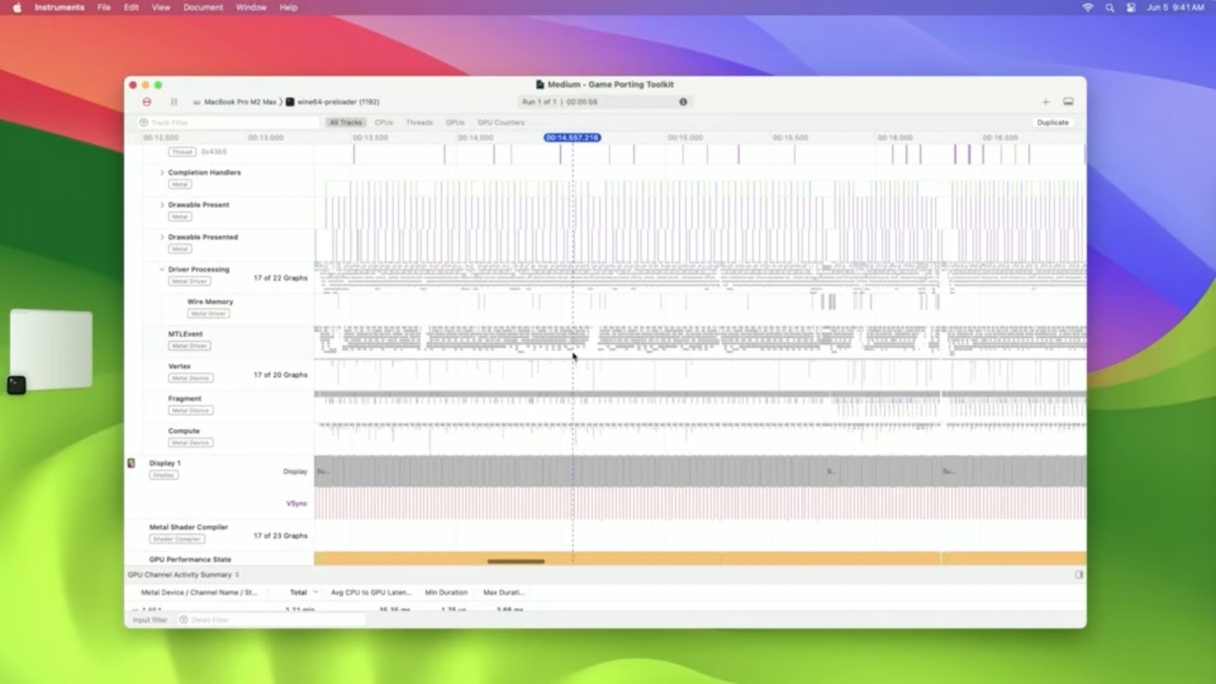The height and width of the screenshot is (684, 1216).
Task: Click the horizontal timeline scrollbar thumb
Action: click(x=515, y=562)
